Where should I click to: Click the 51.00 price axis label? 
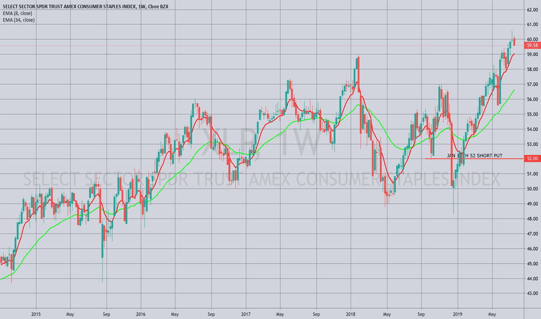[x=532, y=174]
